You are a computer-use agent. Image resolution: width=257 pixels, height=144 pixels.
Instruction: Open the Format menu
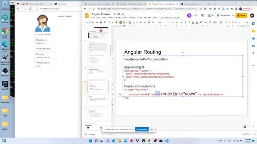pyautogui.click(x=117, y=18)
